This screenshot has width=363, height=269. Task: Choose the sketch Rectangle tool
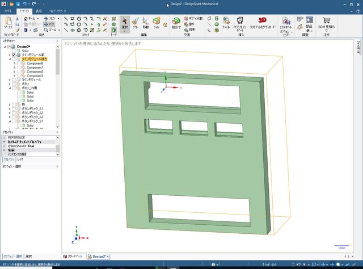[x=73, y=19]
